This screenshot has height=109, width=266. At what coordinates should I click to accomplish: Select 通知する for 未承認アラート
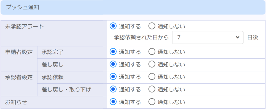[x=113, y=26]
